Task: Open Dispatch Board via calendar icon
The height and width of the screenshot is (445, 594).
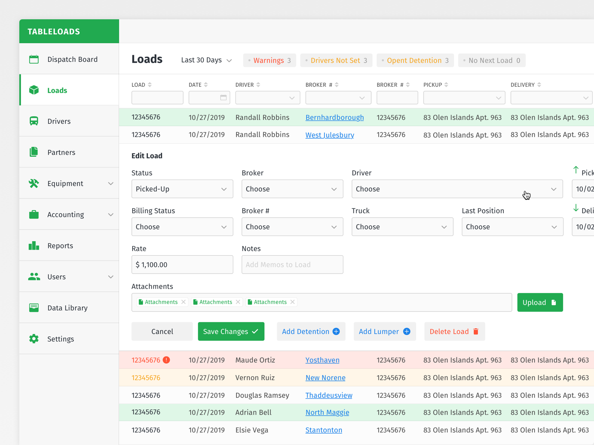Action: tap(34, 59)
